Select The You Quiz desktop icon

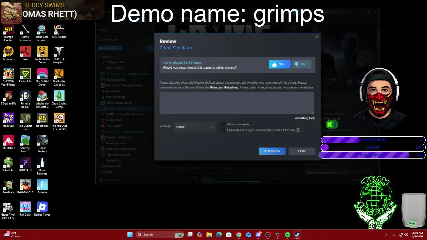pyautogui.click(x=59, y=122)
